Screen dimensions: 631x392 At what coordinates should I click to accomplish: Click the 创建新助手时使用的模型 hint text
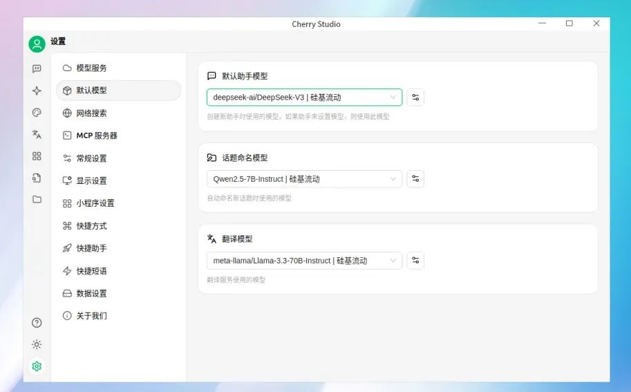(298, 117)
